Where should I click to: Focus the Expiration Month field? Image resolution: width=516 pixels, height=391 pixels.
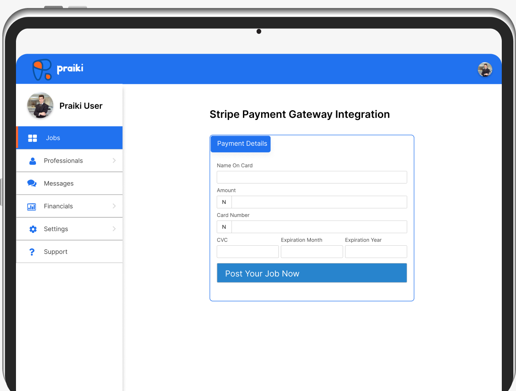pyautogui.click(x=312, y=251)
